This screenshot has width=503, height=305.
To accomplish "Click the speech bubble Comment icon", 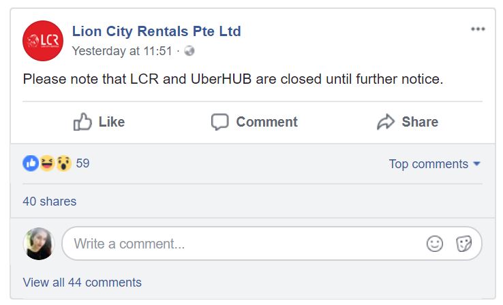I will [219, 122].
